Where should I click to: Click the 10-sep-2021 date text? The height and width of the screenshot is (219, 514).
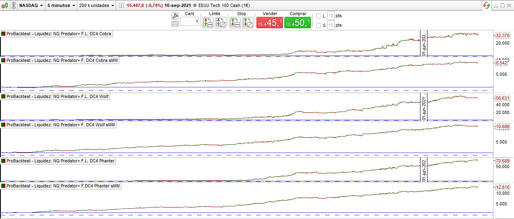coord(178,6)
